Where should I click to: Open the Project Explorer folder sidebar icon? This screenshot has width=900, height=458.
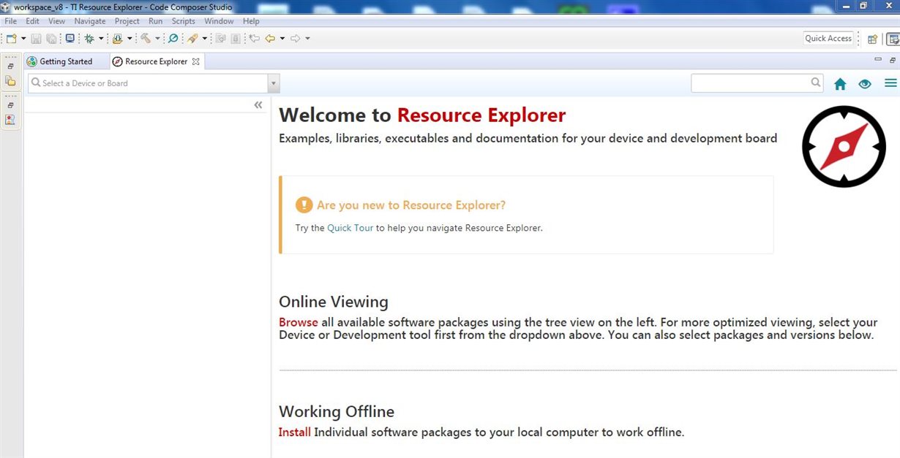click(10, 81)
